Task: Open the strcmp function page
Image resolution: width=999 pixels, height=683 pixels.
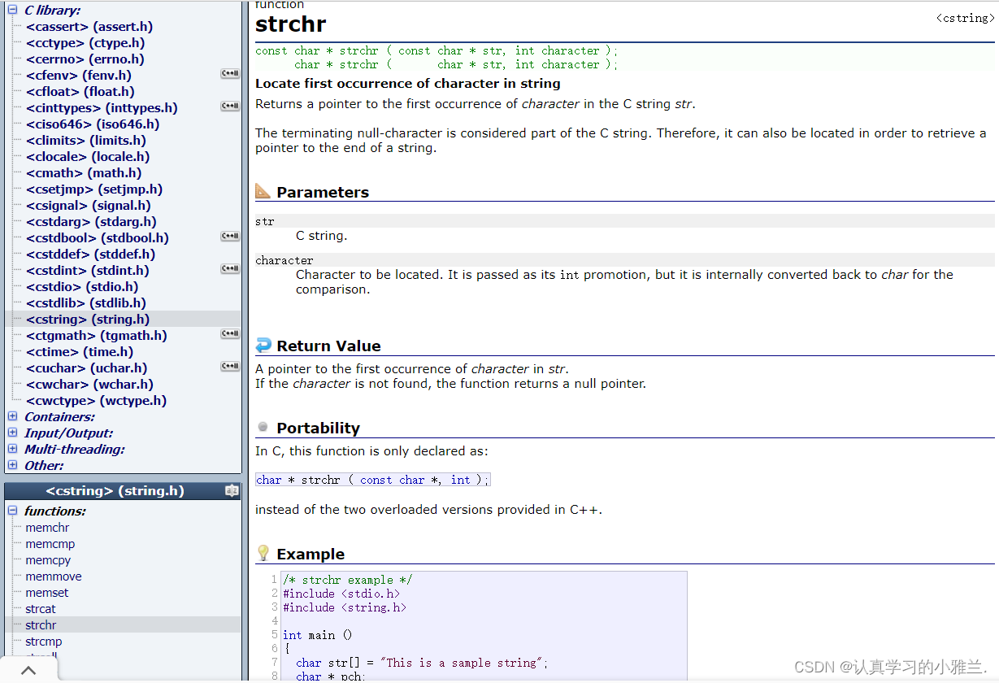Action: pos(44,642)
